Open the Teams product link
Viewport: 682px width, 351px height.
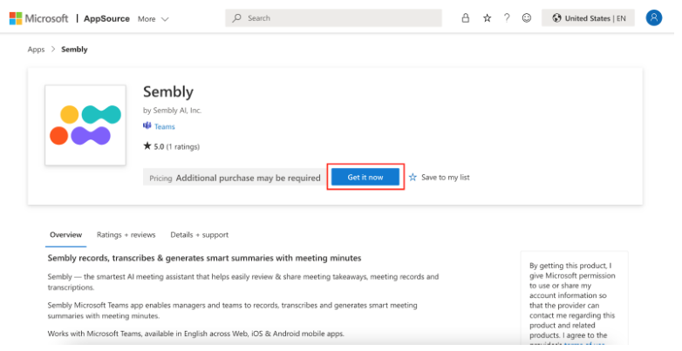pos(164,127)
